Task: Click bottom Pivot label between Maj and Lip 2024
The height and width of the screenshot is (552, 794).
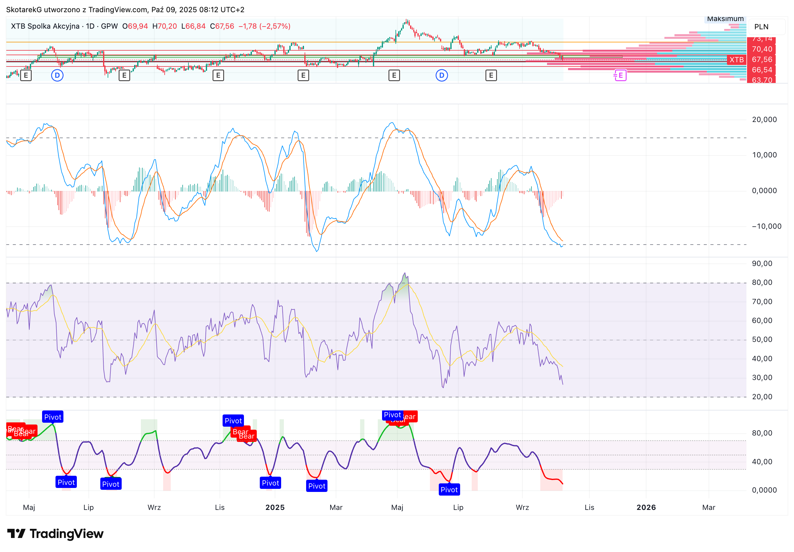Action: pos(66,482)
